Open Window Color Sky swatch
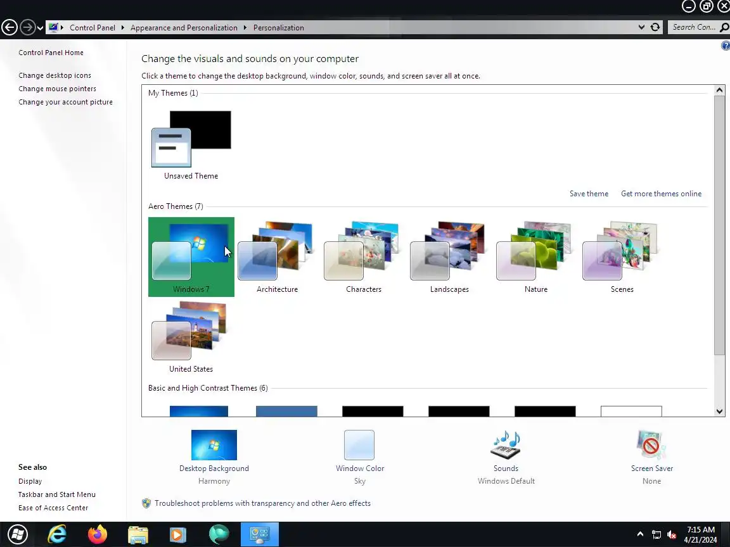730x547 pixels. pos(359,444)
